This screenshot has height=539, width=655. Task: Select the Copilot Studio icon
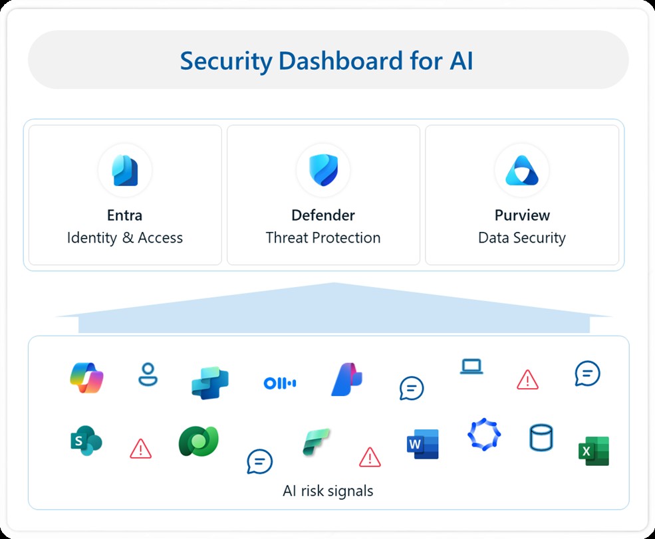tap(209, 382)
